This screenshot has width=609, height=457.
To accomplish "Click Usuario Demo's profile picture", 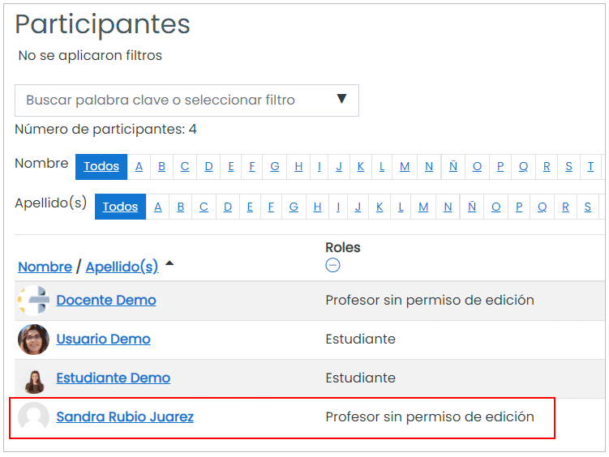I will coord(34,340).
